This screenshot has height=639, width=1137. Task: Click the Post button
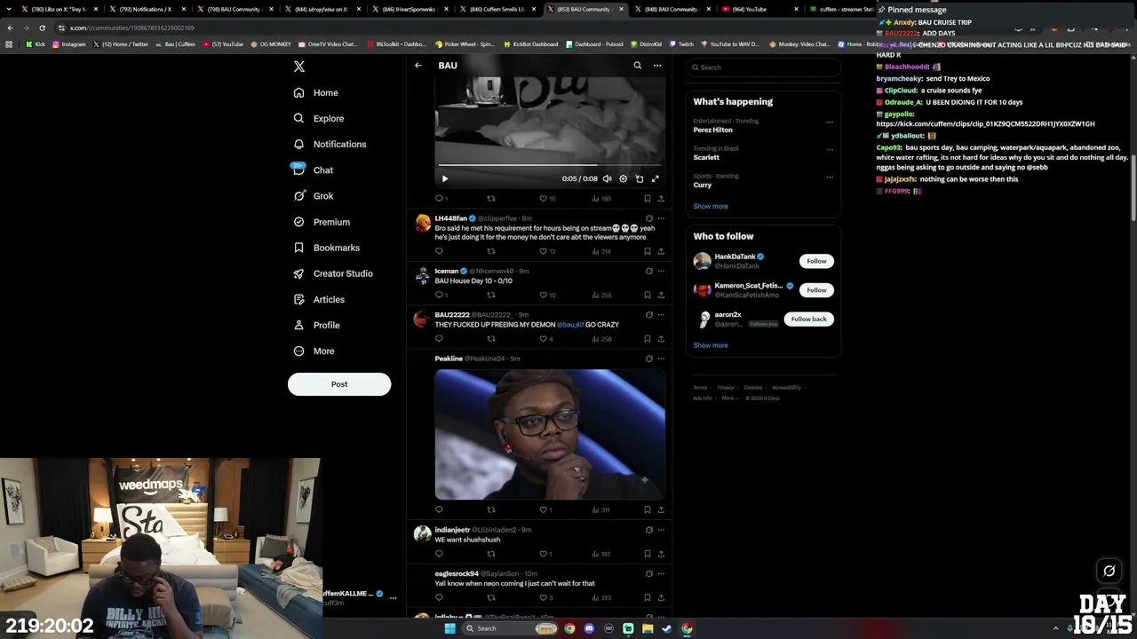tap(339, 384)
